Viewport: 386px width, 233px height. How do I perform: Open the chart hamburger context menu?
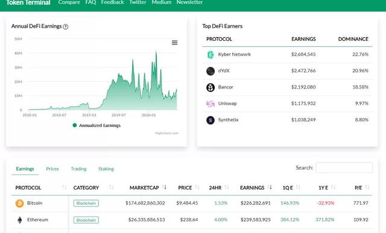tap(174, 43)
